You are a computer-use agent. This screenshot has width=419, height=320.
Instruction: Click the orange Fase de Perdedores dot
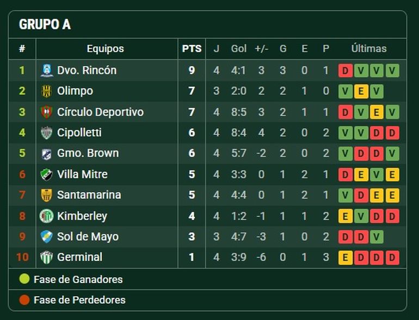(x=24, y=300)
